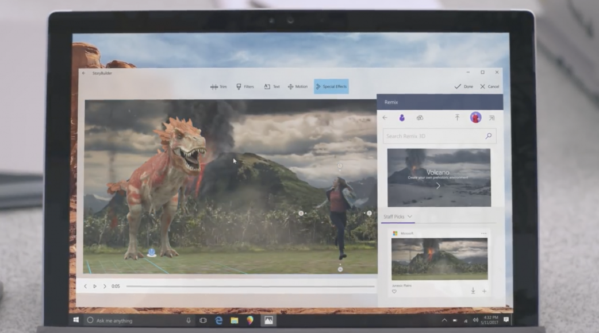Click the upload arrow in Remix

click(457, 118)
